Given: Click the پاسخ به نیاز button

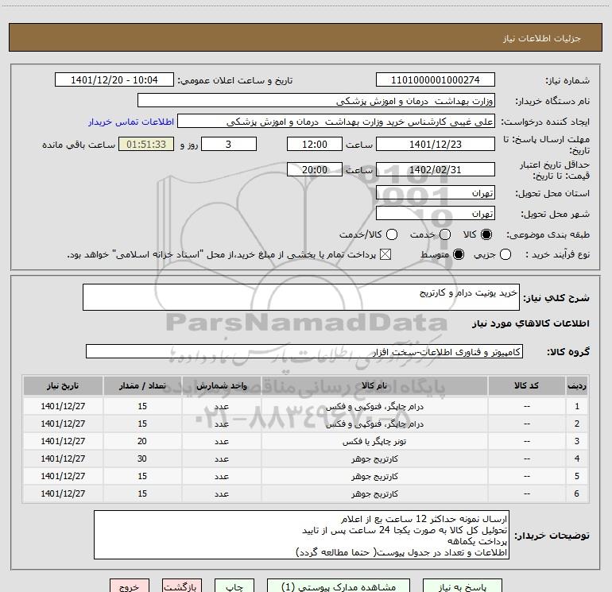Looking at the screenshot, I should [x=462, y=586].
